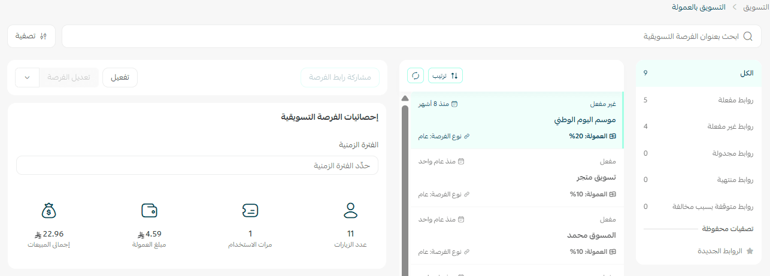Open the تصفية filter button
This screenshot has height=276, width=770.
point(31,37)
